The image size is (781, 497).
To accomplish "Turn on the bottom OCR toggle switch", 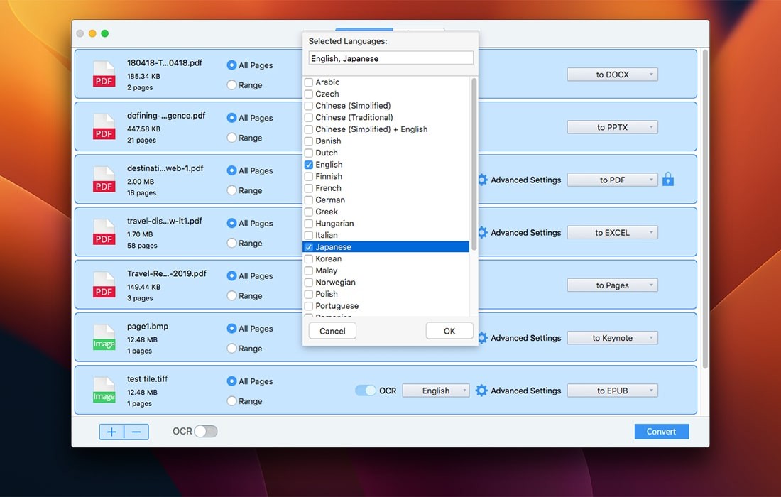I will click(x=205, y=431).
